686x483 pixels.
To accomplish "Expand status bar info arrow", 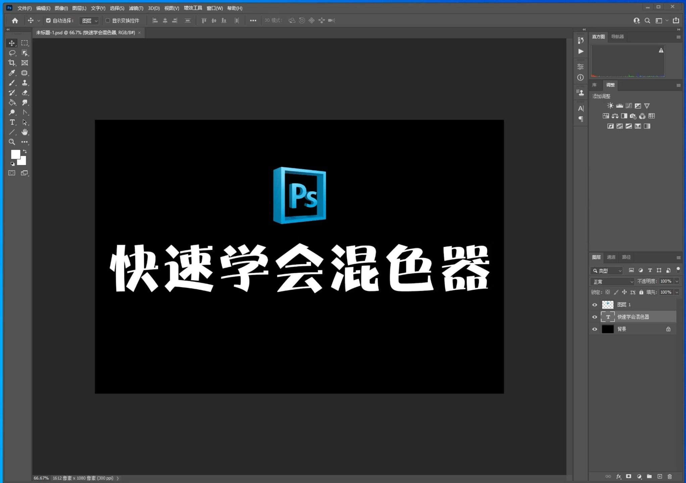I will pos(118,478).
